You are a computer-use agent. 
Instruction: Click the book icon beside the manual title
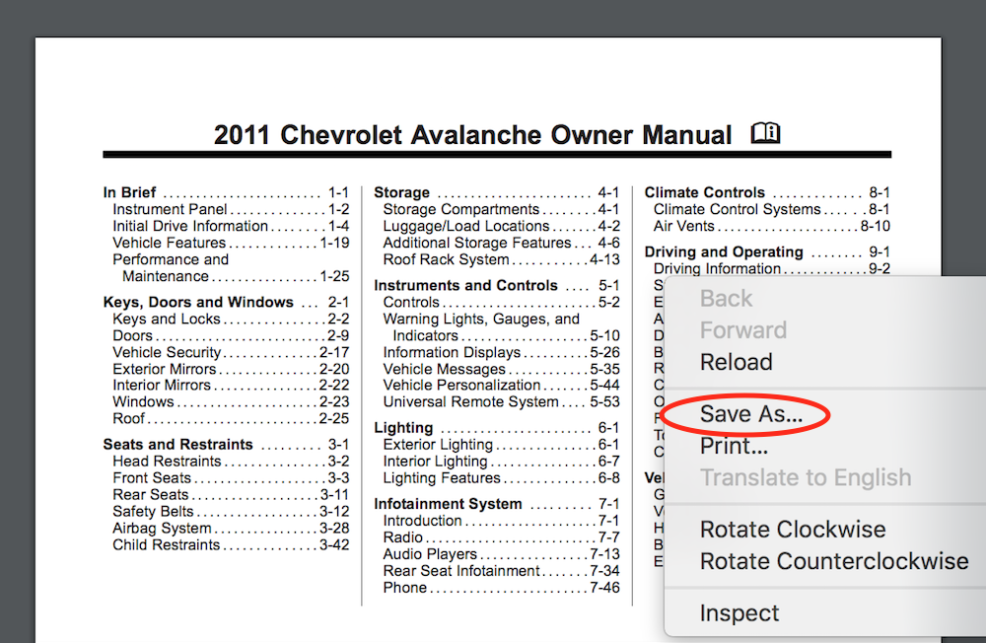click(765, 133)
